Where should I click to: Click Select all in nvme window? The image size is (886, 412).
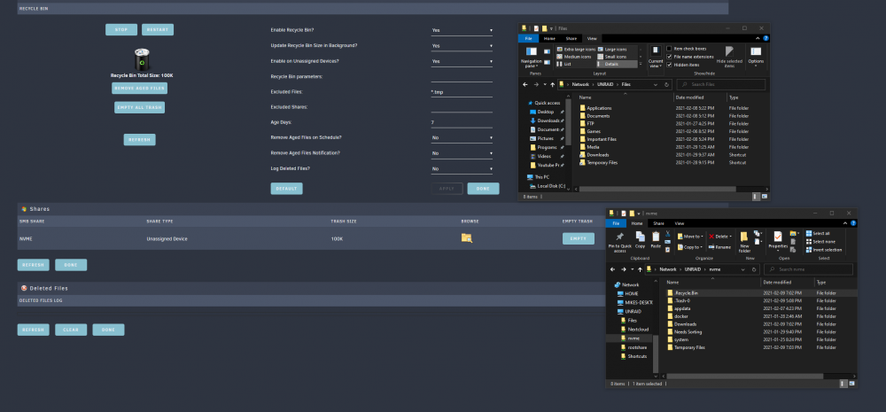(818, 233)
